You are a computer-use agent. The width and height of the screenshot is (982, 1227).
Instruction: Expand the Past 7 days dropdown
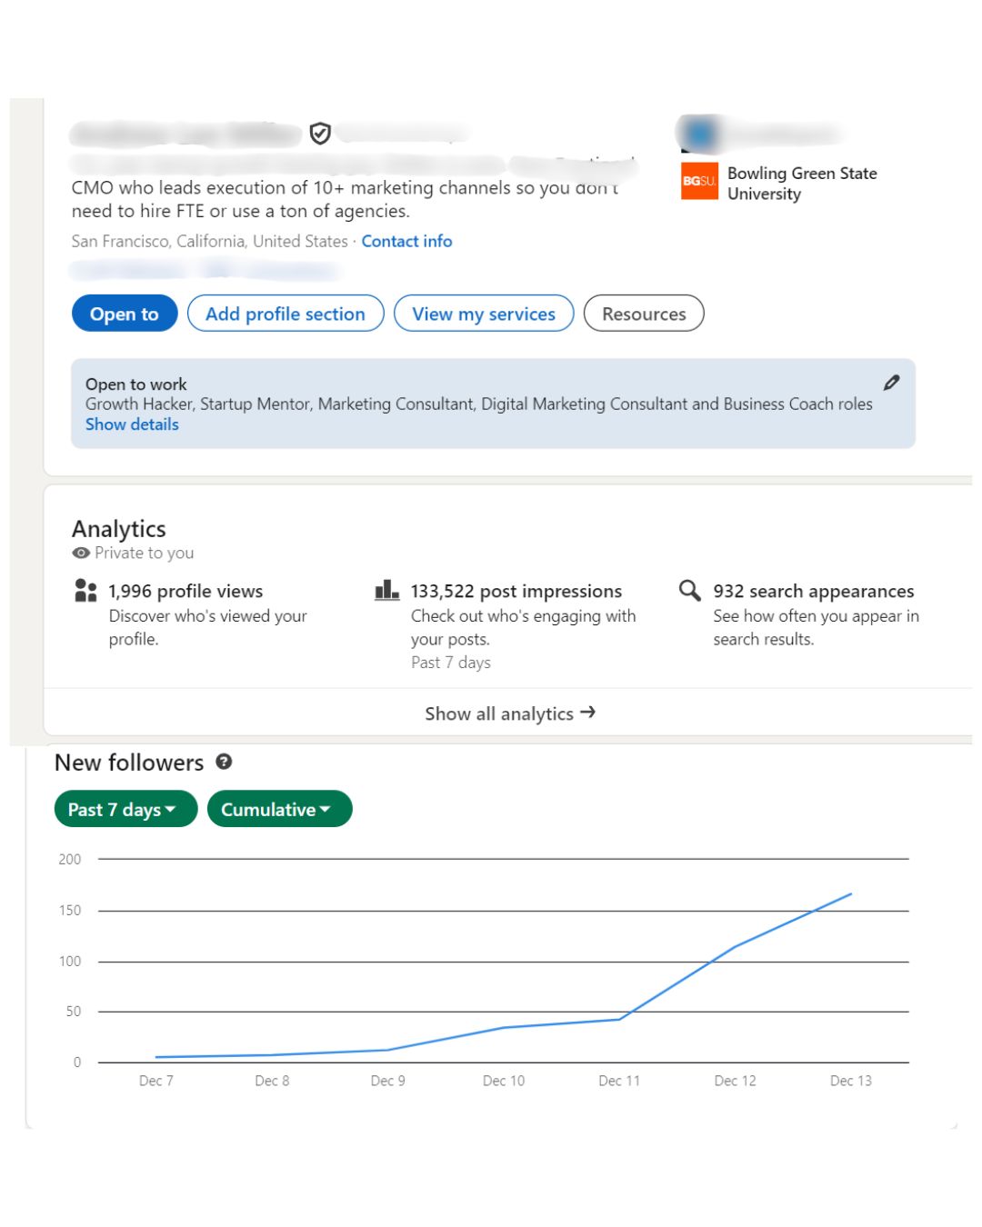125,809
